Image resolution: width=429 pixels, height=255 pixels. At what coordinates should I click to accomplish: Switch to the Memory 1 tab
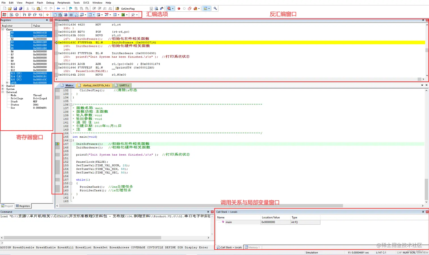click(x=252, y=247)
